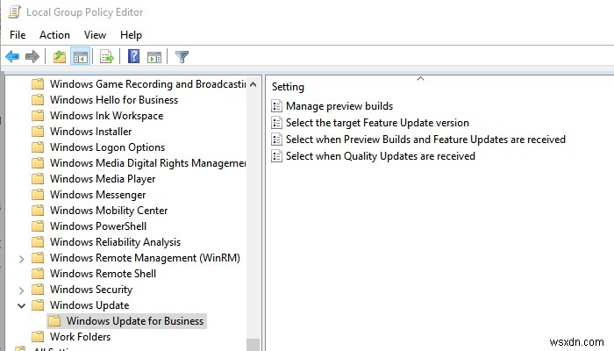The width and height of the screenshot is (614, 351).
Task: Click the Windows Security folder icon
Action: (38, 289)
